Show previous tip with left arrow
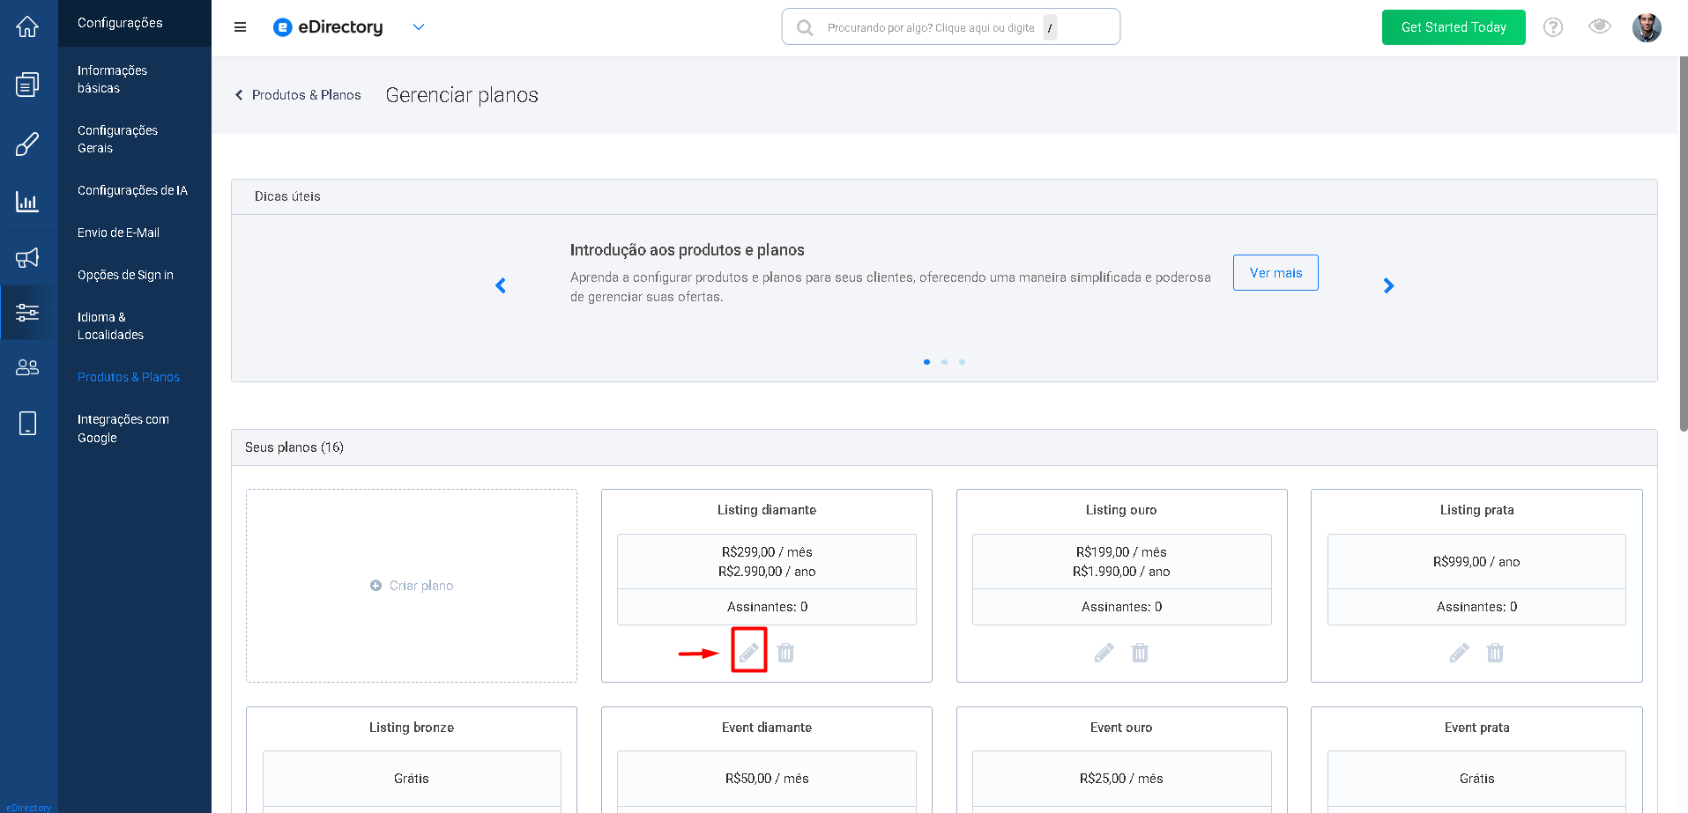 point(501,285)
